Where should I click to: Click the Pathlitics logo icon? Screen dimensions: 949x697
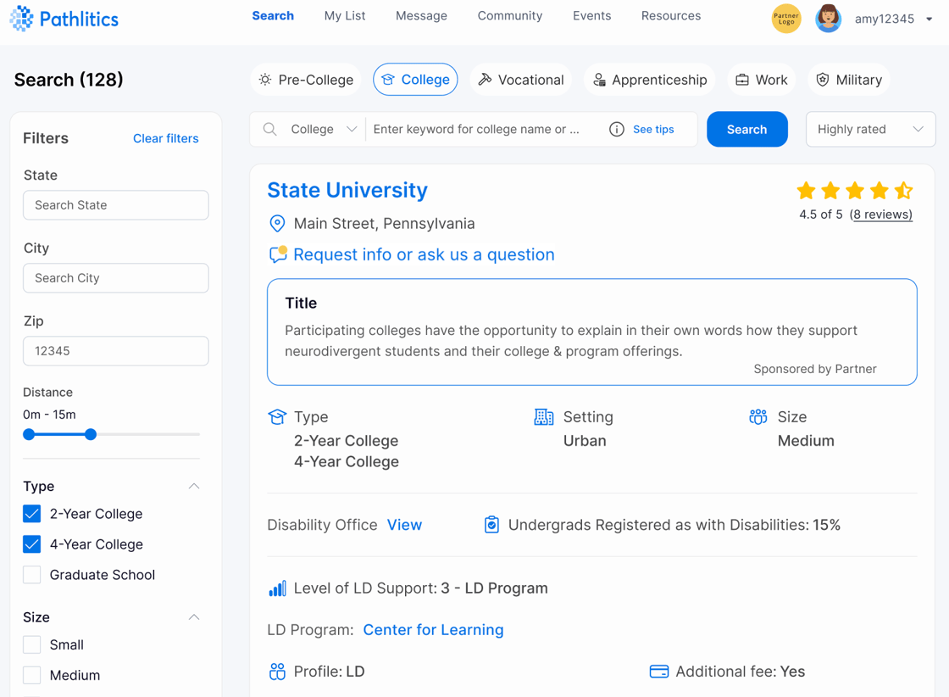pyautogui.click(x=22, y=19)
